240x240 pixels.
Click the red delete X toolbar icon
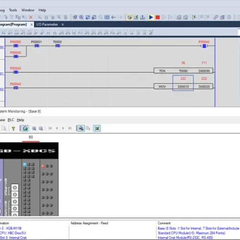tap(31, 17)
